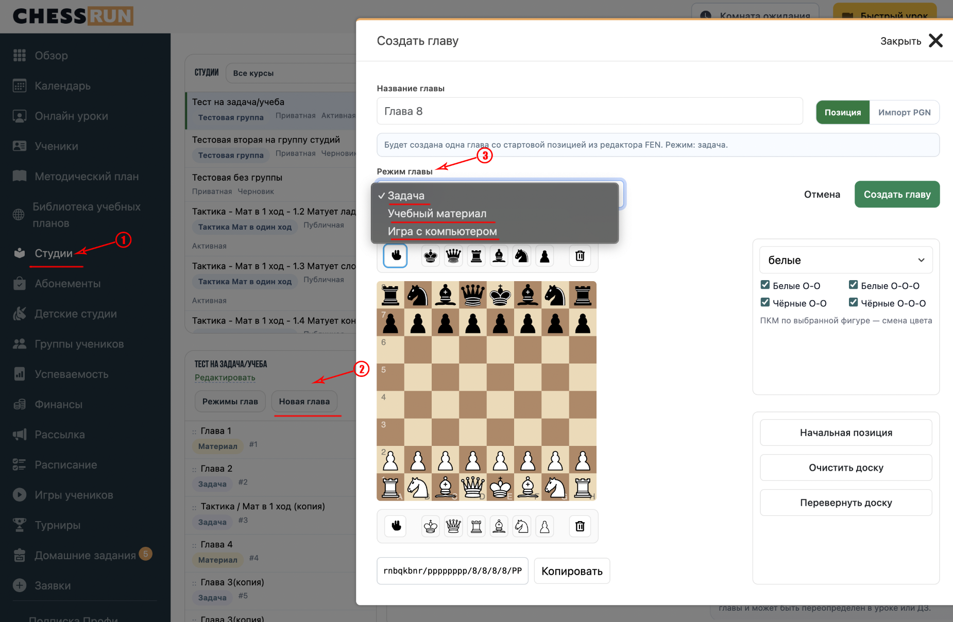This screenshot has width=953, height=622.
Task: Open the белые side-to-move dropdown
Action: (846, 260)
